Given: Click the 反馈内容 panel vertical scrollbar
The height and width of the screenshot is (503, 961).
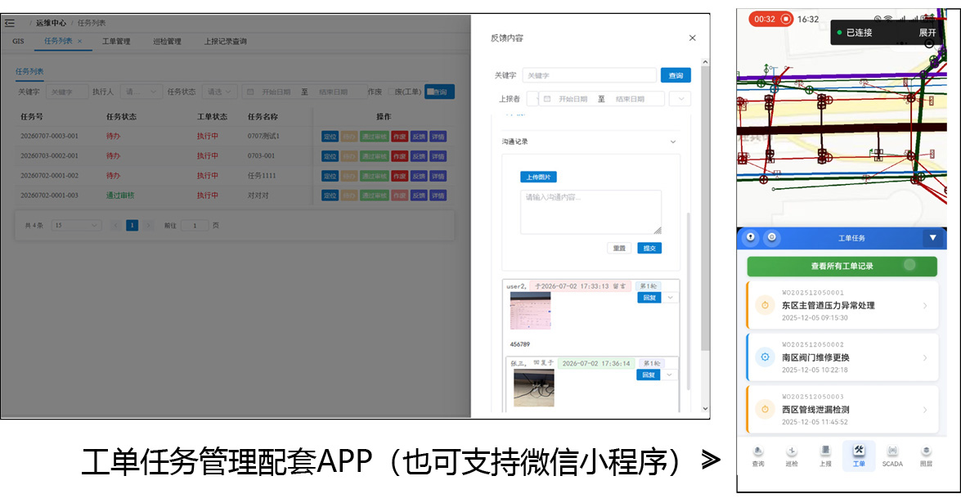Looking at the screenshot, I should tap(705, 209).
